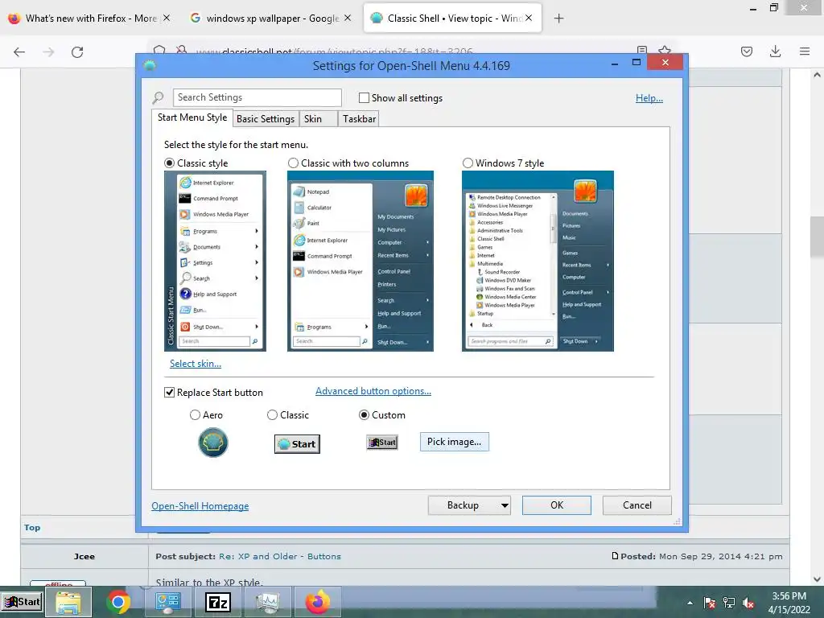
Task: Click the two-column style preview thumbnail
Action: 360,261
